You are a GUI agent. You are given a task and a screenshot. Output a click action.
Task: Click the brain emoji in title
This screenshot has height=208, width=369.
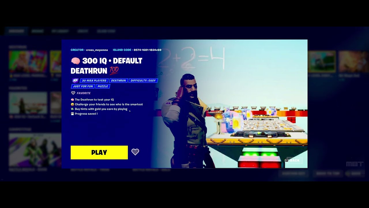pos(76,61)
